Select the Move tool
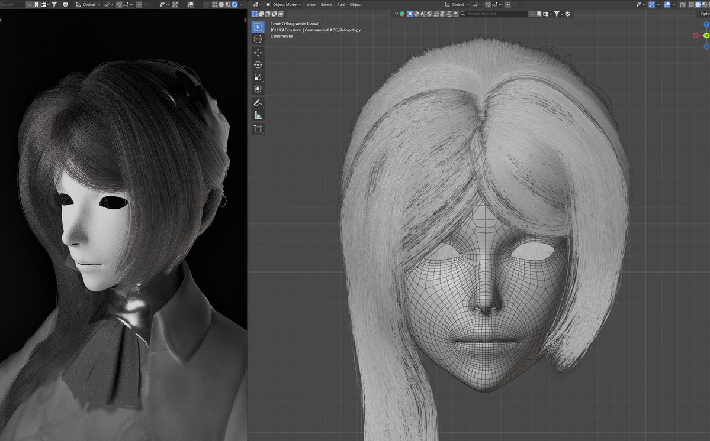The height and width of the screenshot is (441, 710). [258, 53]
